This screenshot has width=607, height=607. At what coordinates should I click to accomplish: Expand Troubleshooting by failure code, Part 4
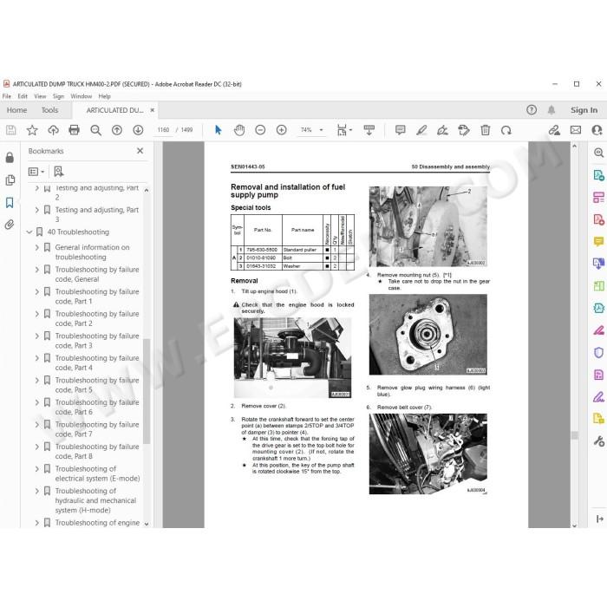[x=37, y=358]
